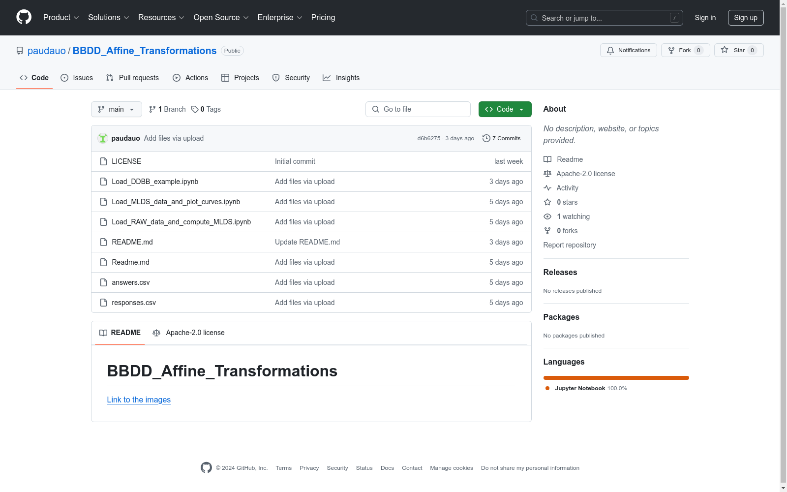This screenshot has width=787, height=492.
Task: Click the book icon beside Readme link
Action: [547, 159]
